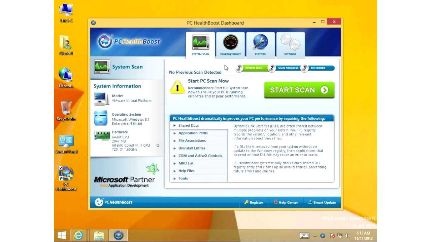Open the System Scan tab
Image resolution: width=431 pixels, height=242 pixels.
200,45
